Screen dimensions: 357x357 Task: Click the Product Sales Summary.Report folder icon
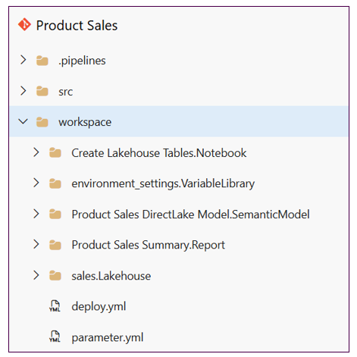[55, 245]
